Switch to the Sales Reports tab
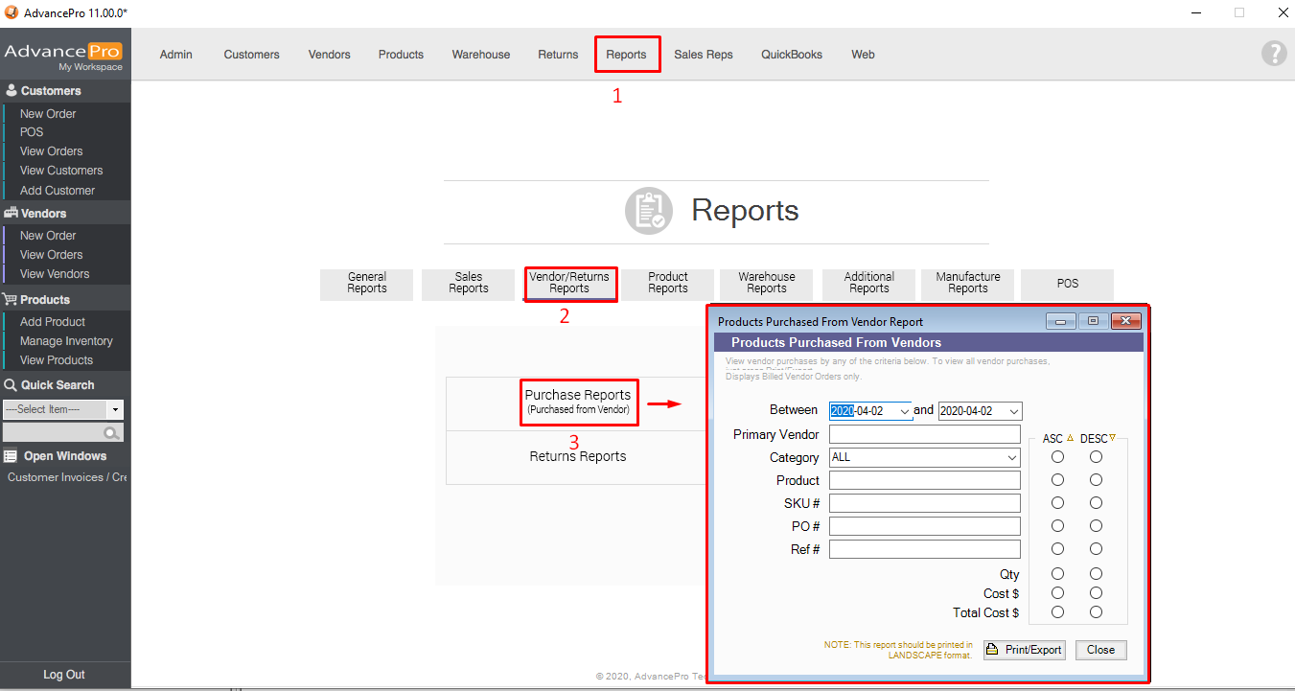The image size is (1295, 691). tap(469, 284)
